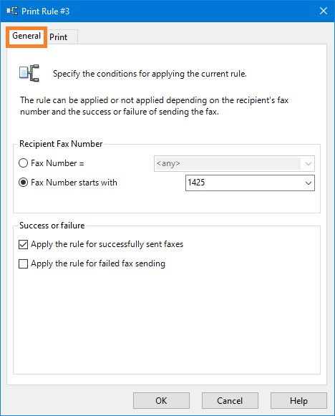The height and width of the screenshot is (416, 335).
Task: Open the 'starts with' 1425 dropdown arrow
Action: coord(309,183)
